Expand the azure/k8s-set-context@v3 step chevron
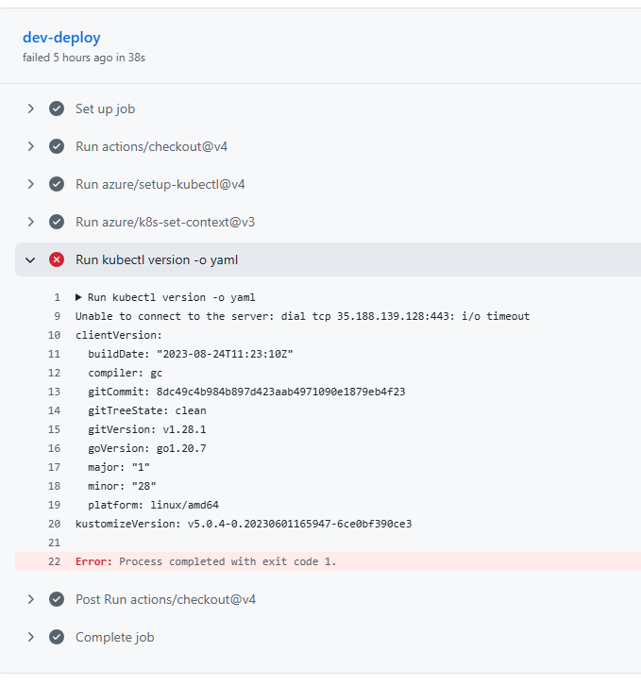The image size is (641, 685). tap(30, 222)
